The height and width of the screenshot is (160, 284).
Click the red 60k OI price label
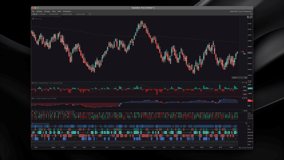249,101
